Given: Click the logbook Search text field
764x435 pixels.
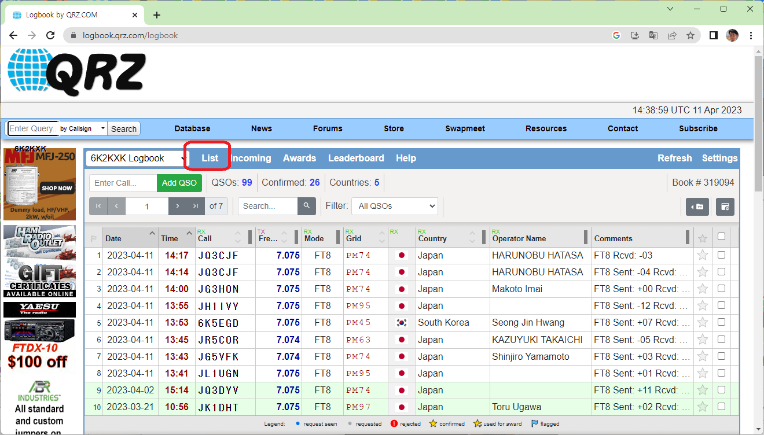Looking at the screenshot, I should 268,206.
